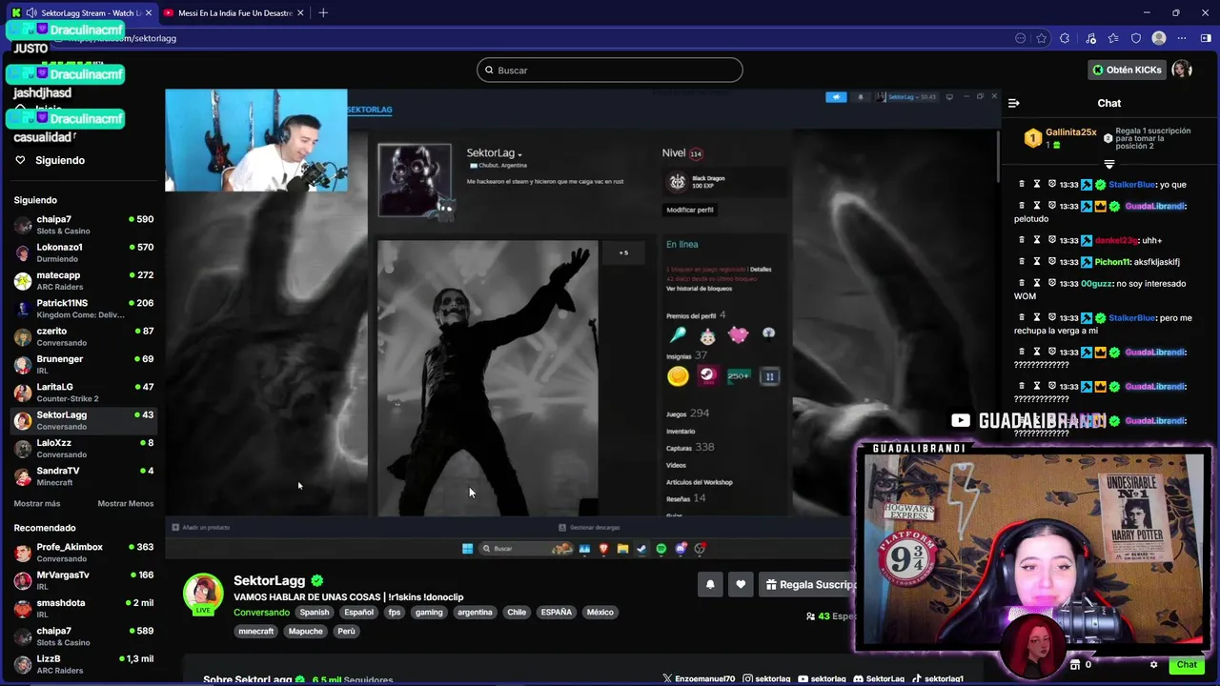Delete StalkerBlue's 'yo que' message
The width and height of the screenshot is (1220, 686).
pos(1022,185)
